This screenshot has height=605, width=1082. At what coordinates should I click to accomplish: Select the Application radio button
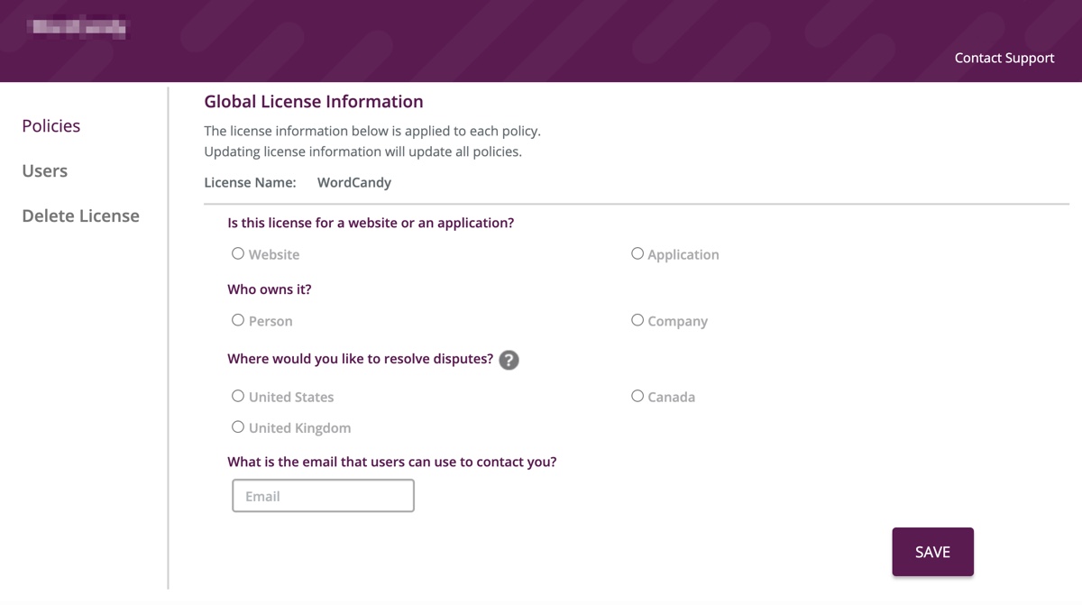637,253
